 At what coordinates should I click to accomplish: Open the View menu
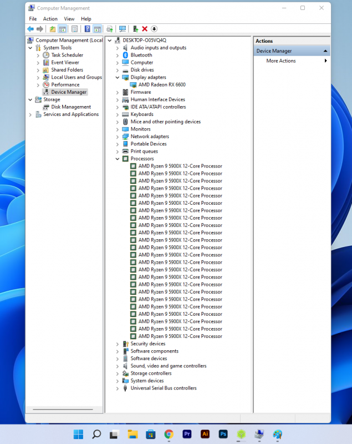tap(69, 19)
